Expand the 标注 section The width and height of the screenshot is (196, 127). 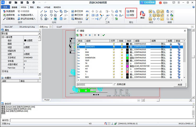tap(3, 71)
